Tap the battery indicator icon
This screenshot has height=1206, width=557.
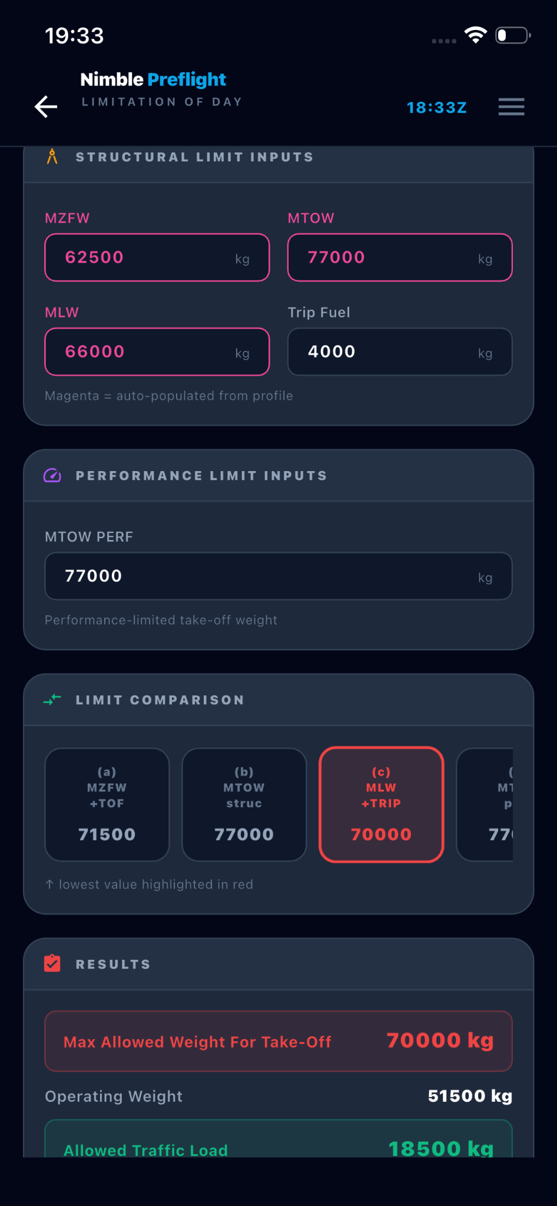click(513, 35)
